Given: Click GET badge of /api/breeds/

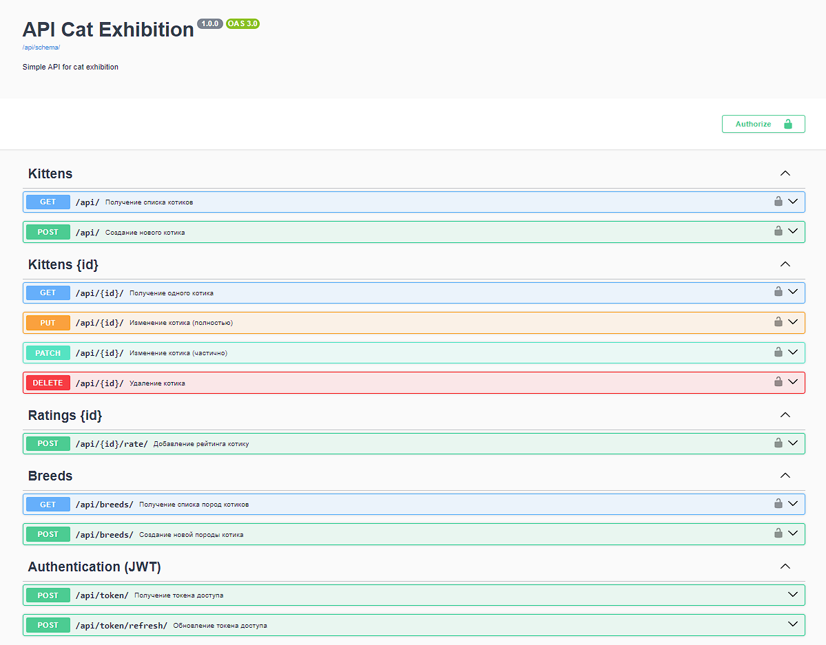Looking at the screenshot, I should (x=48, y=505).
